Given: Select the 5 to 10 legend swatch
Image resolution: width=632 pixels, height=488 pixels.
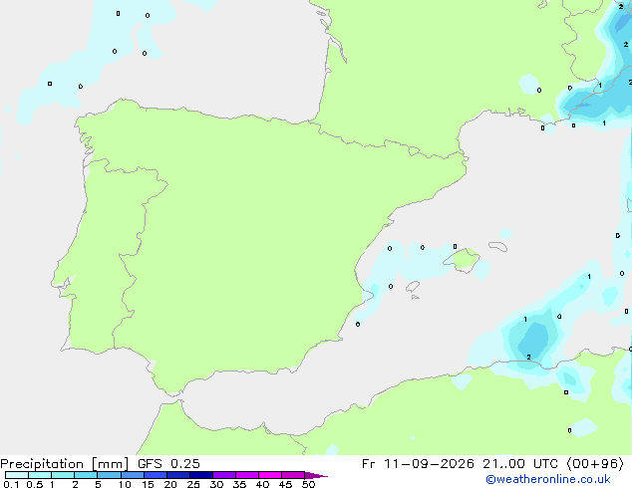Looking at the screenshot, I should [x=109, y=475].
